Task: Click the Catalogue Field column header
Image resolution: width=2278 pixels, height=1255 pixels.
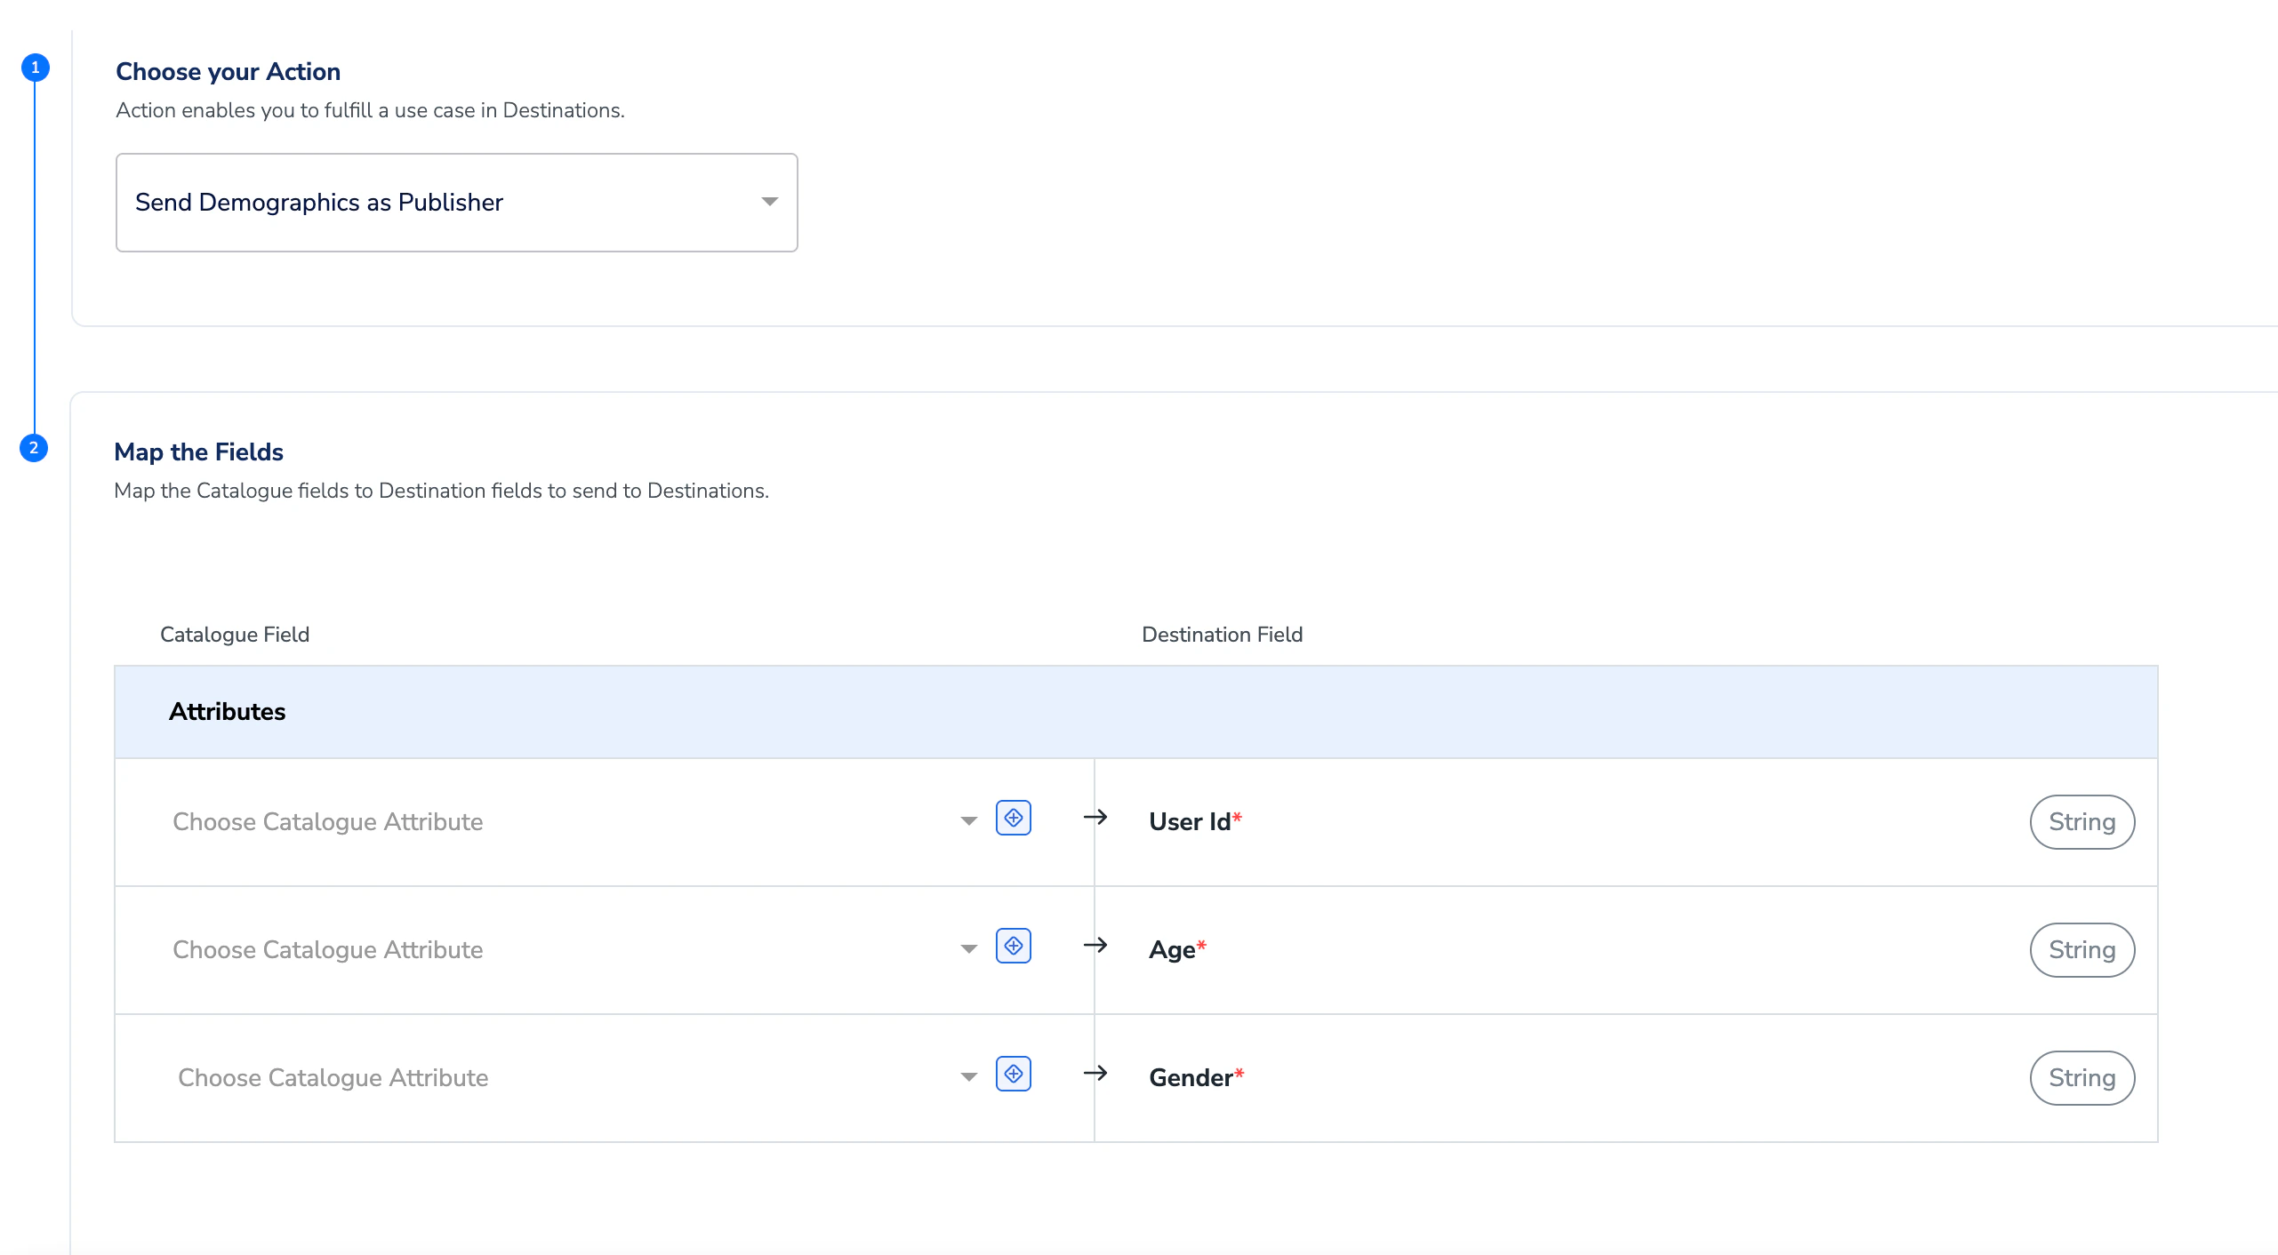Action: (x=235, y=635)
